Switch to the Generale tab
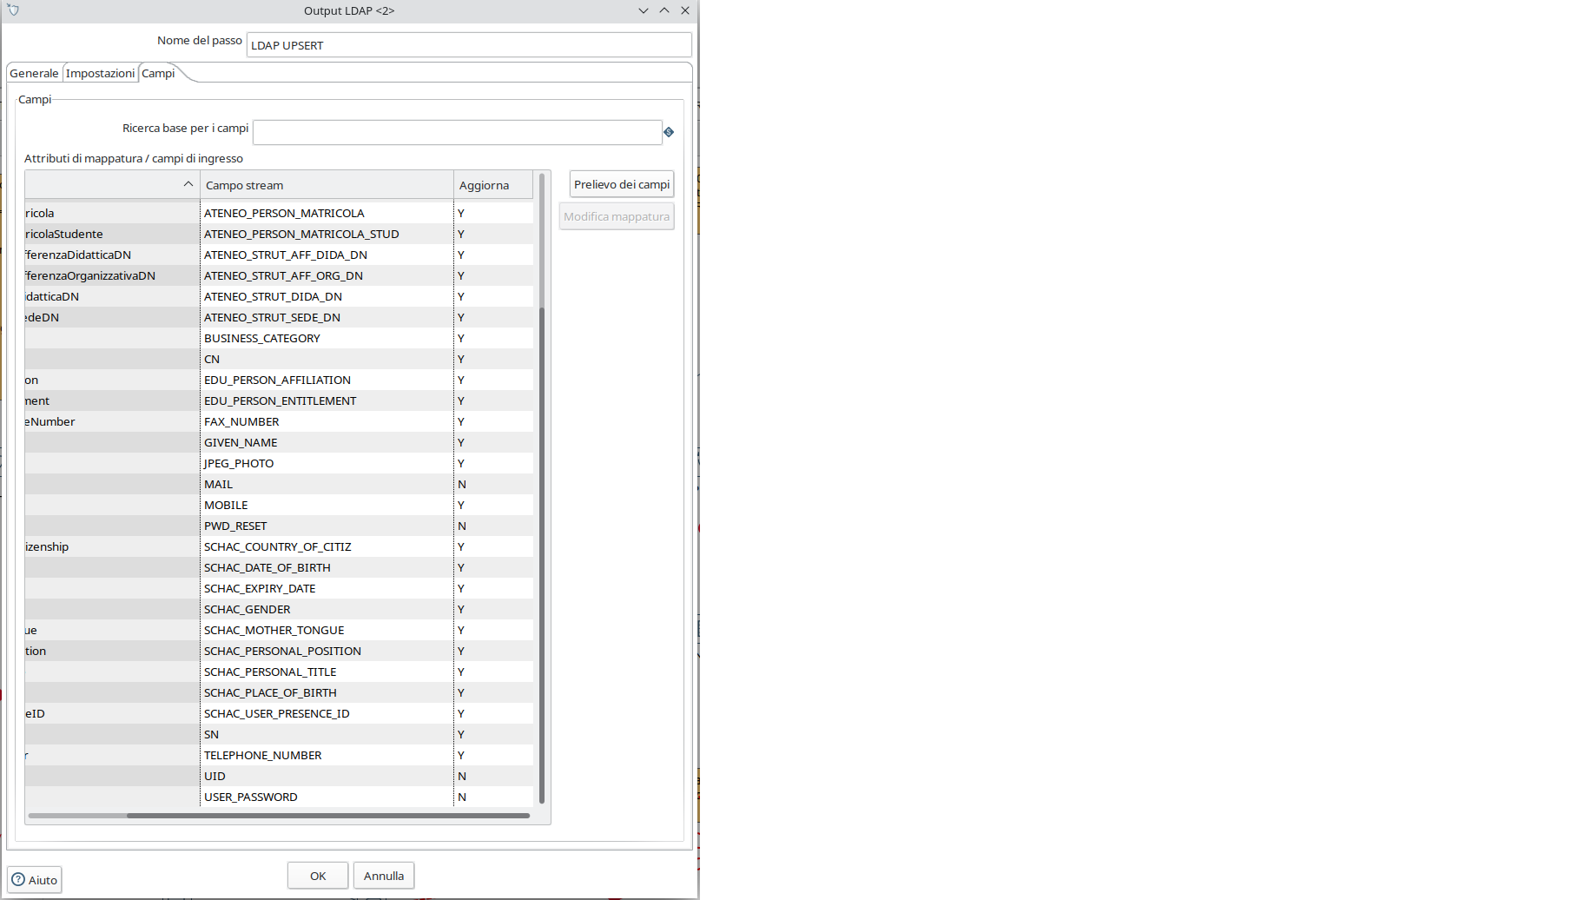 (x=34, y=73)
